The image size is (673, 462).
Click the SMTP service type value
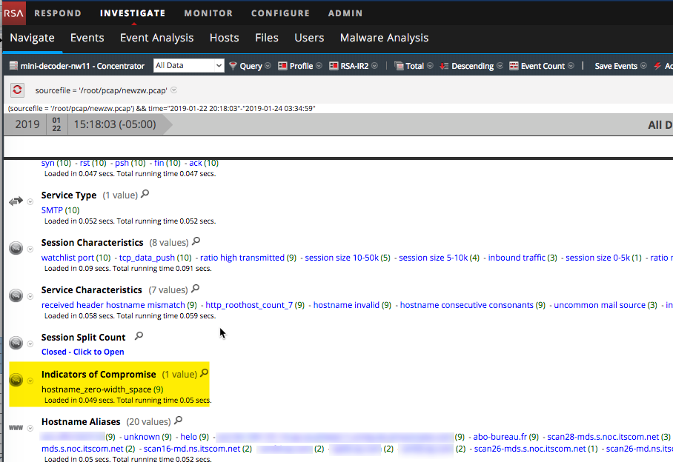click(x=52, y=210)
